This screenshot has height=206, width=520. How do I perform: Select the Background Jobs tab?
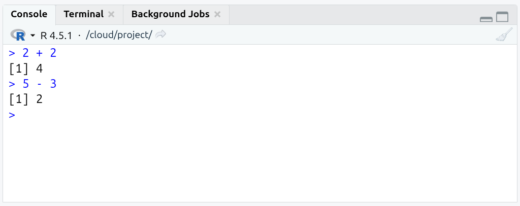[x=170, y=14]
